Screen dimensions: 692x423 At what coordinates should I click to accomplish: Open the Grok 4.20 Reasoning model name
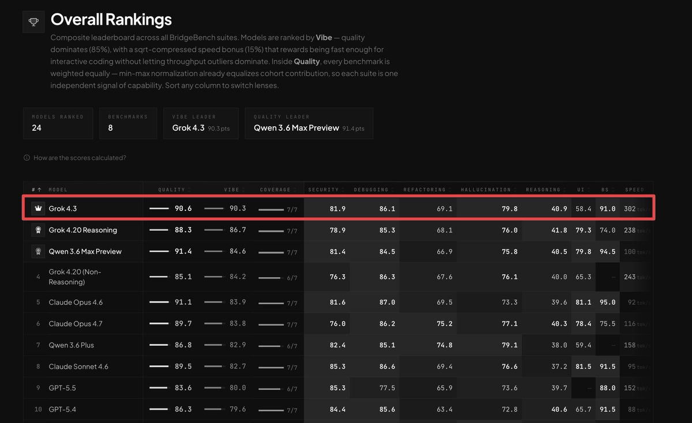[83, 230]
